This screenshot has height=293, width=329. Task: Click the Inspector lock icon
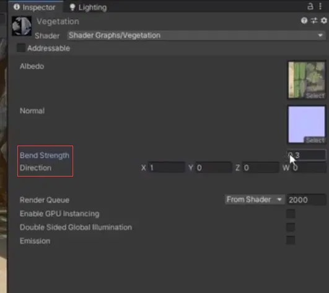pos(310,6)
